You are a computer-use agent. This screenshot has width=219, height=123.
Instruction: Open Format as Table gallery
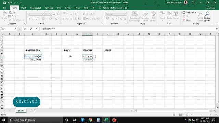[x=145, y=17]
